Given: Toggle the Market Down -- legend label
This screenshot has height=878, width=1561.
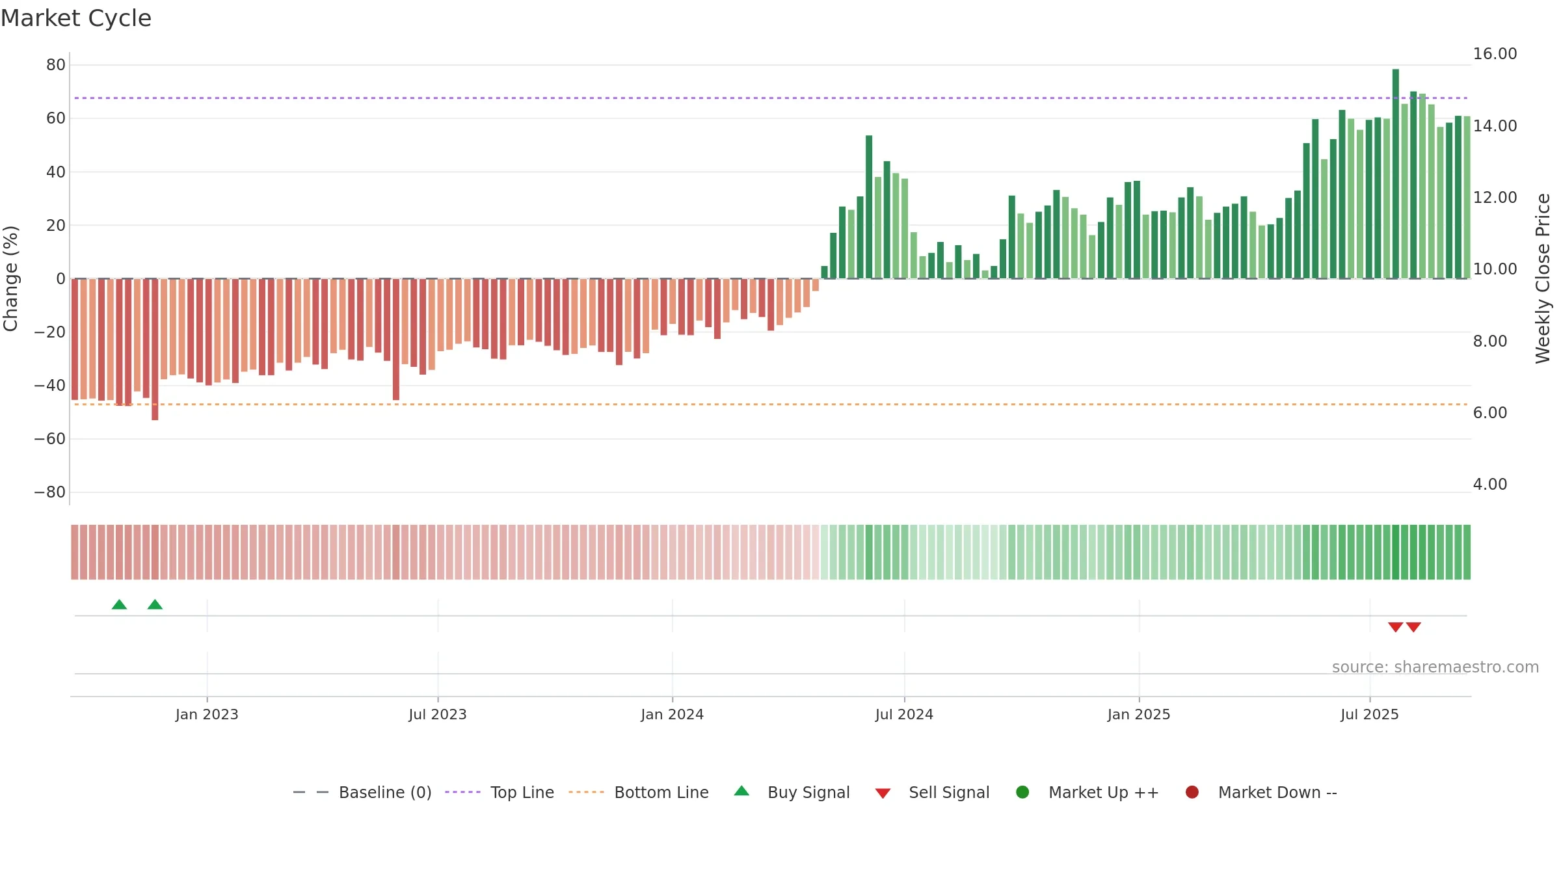Looking at the screenshot, I should click(1277, 792).
